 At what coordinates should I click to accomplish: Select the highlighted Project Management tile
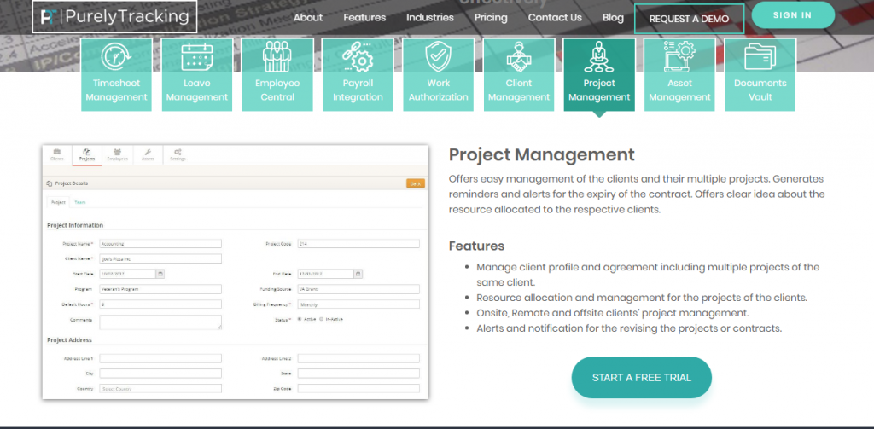(599, 75)
